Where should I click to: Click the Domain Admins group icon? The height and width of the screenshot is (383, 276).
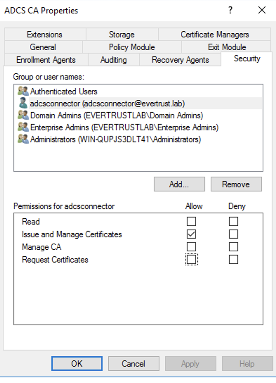point(23,115)
